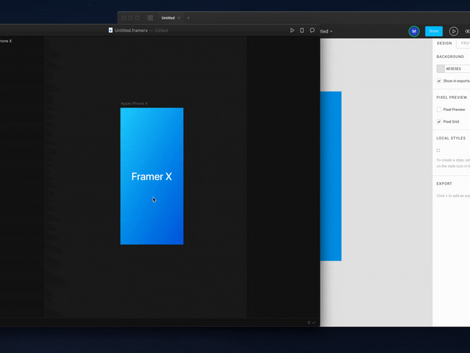Enable the Pixel Preview checkbox
The height and width of the screenshot is (353, 470).
(439, 110)
